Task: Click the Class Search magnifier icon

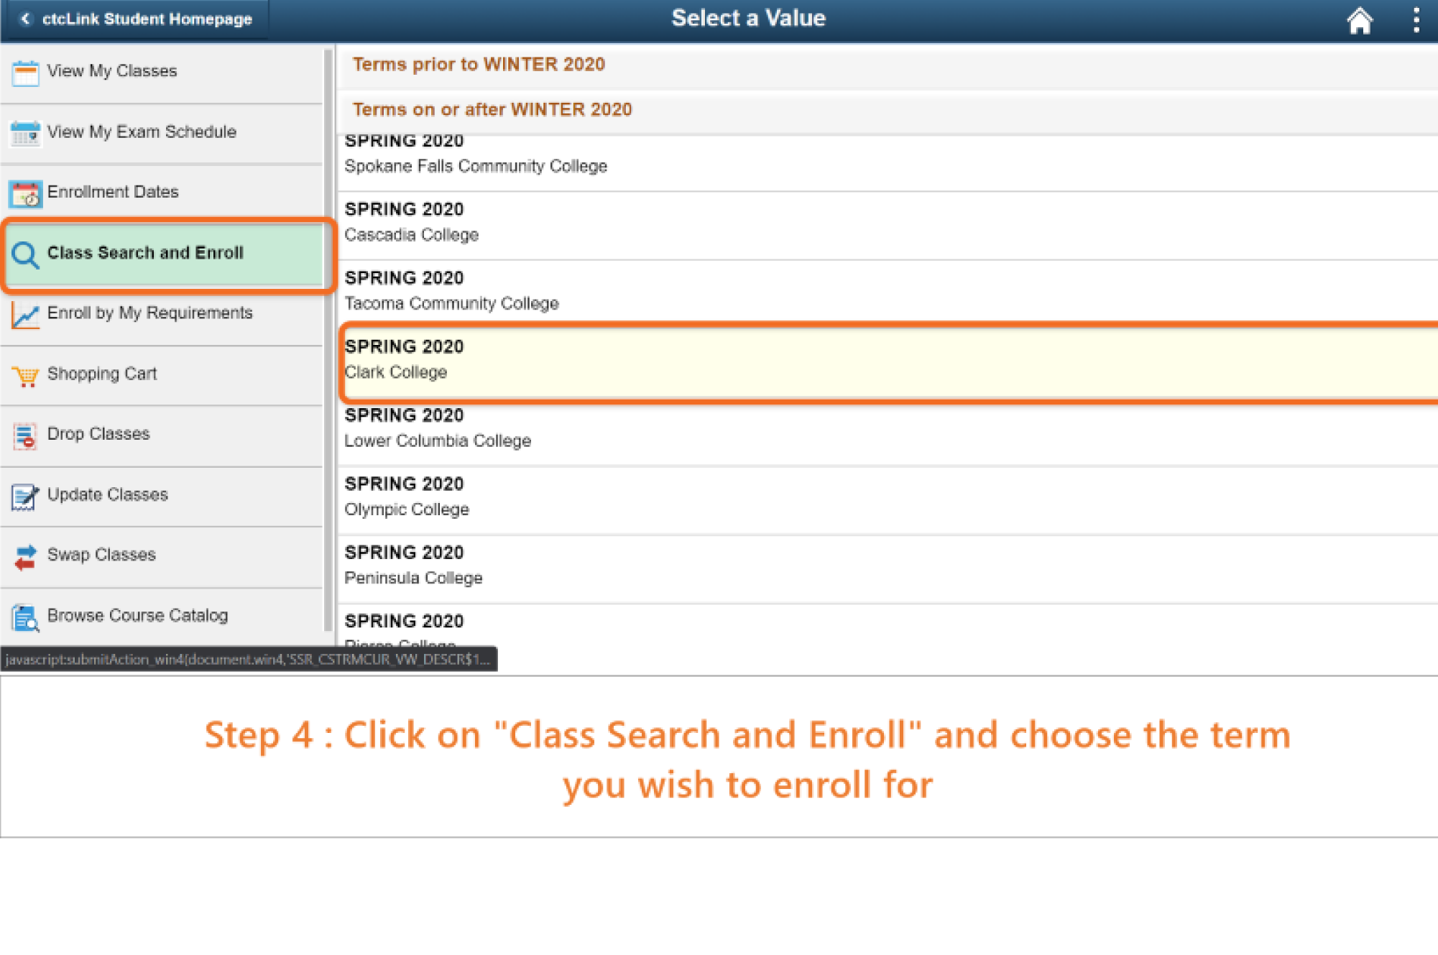Action: point(25,254)
